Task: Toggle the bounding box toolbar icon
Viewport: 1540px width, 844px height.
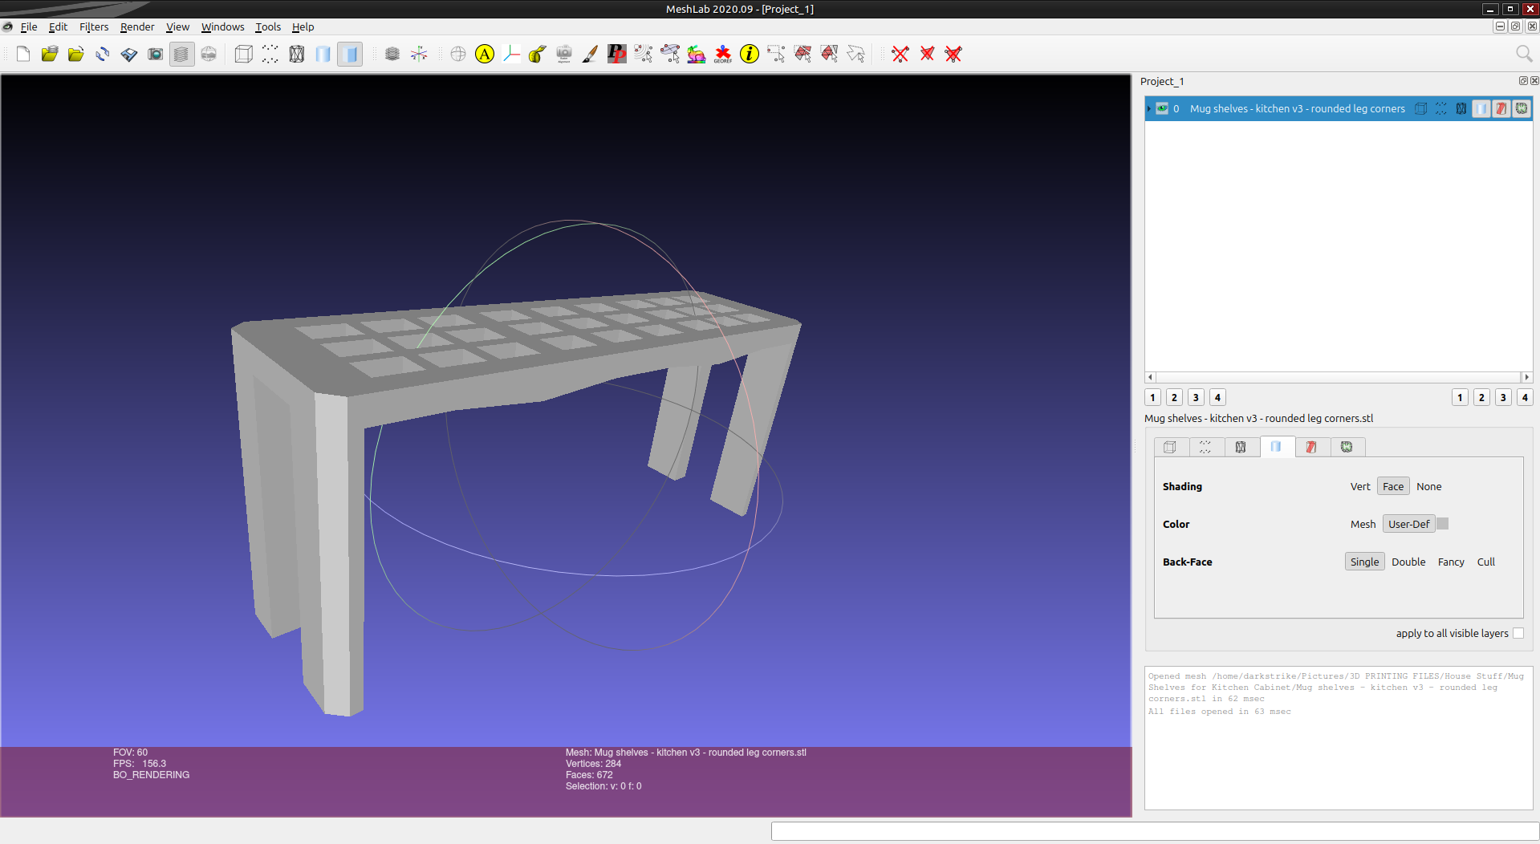Action: click(244, 54)
